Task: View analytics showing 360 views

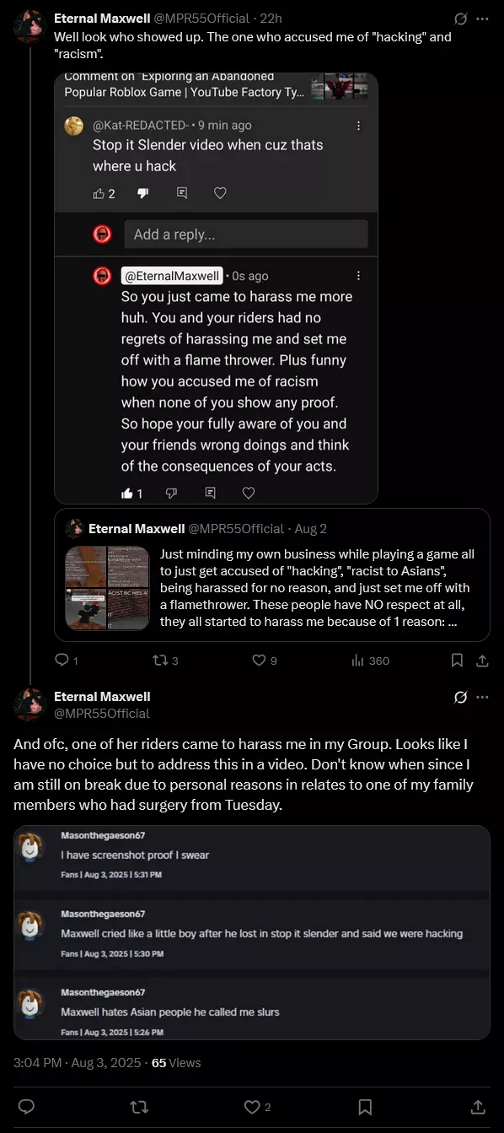Action: 370,661
